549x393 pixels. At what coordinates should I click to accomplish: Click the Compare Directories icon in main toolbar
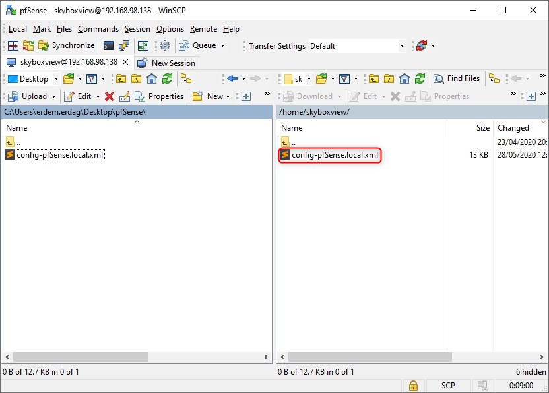tap(13, 45)
